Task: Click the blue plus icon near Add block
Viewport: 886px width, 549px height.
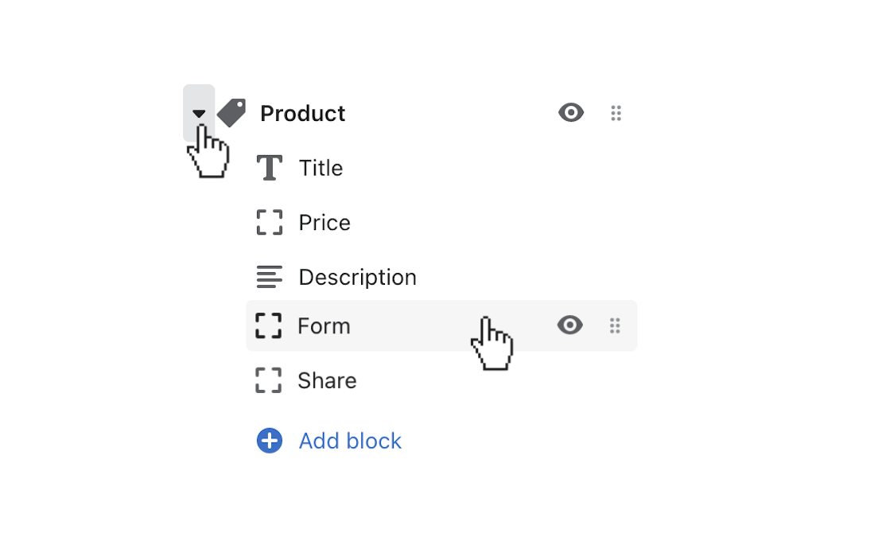Action: tap(269, 440)
